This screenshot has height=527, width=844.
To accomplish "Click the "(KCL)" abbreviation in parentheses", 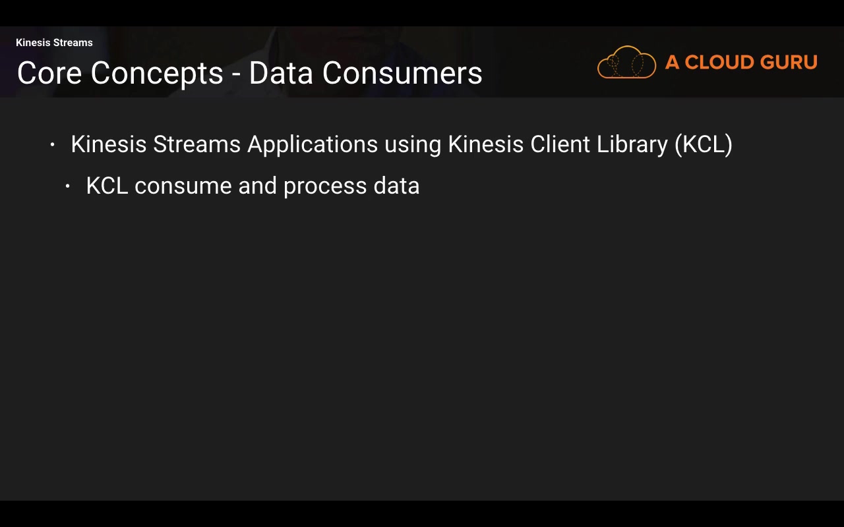I will 703,144.
